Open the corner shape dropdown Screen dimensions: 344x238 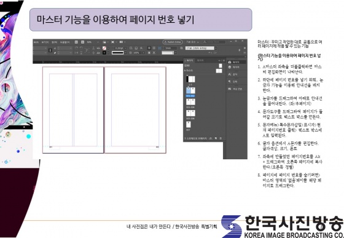176,53
